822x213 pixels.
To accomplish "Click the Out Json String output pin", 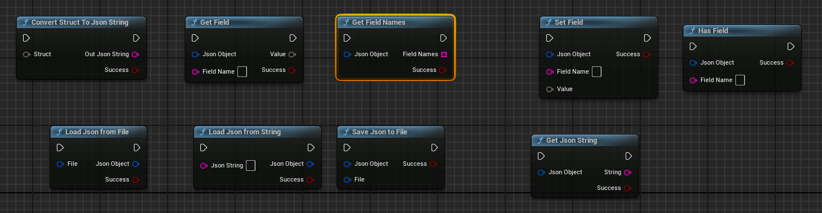I will click(x=135, y=55).
